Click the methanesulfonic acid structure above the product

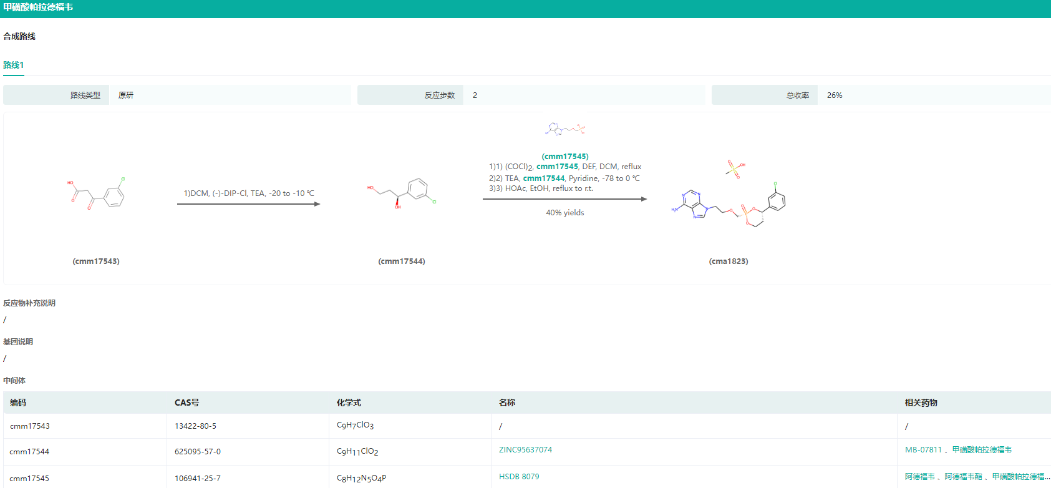[735, 168]
